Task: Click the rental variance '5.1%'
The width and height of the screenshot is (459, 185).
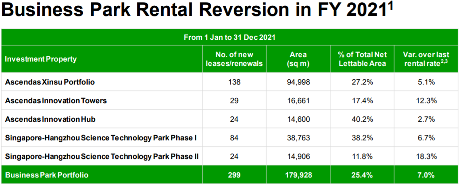Action: point(426,82)
